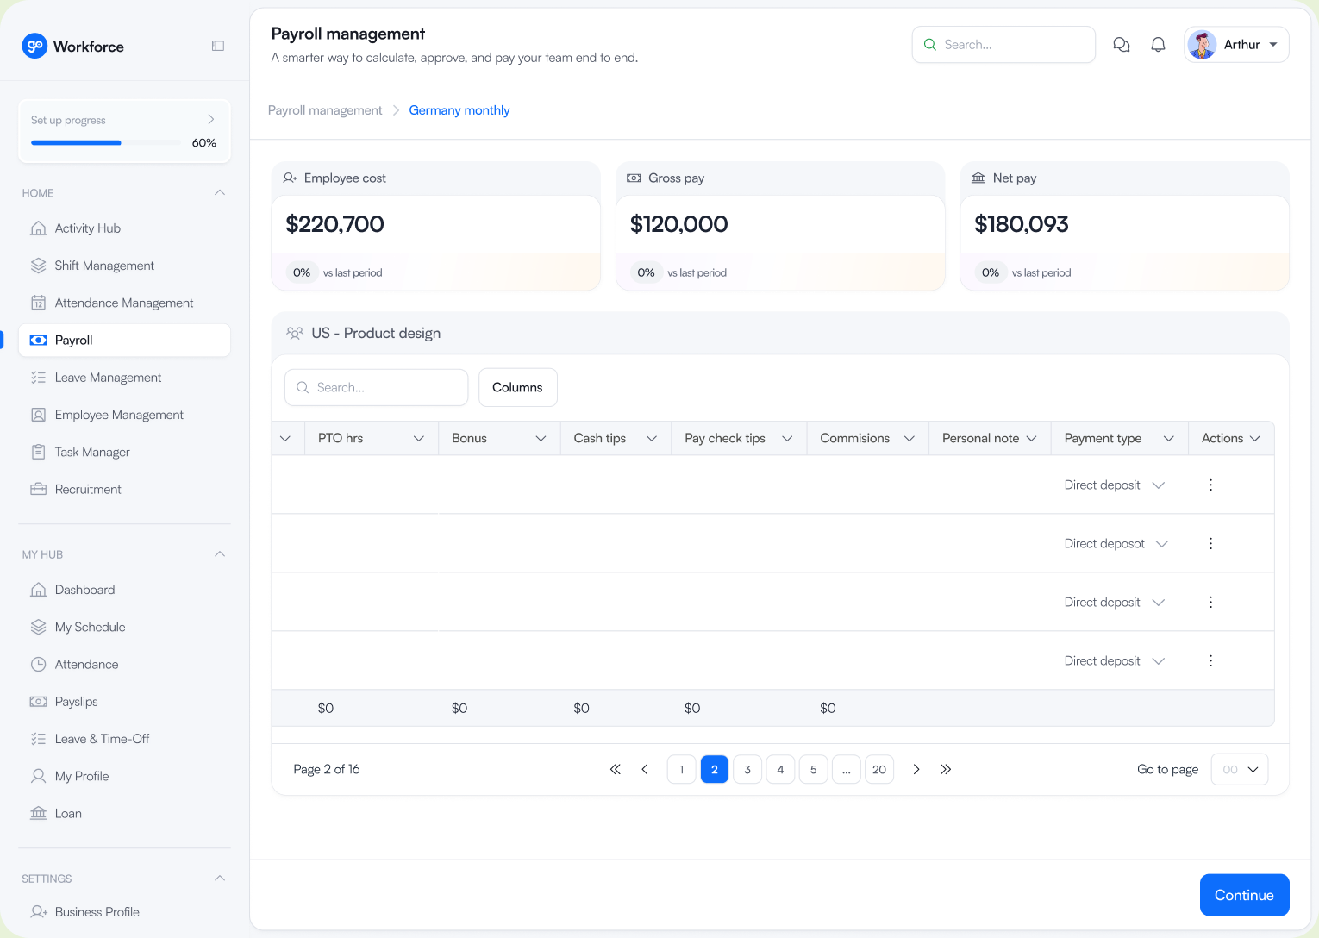Go to previous page arrow
The image size is (1319, 938).
pyautogui.click(x=644, y=769)
